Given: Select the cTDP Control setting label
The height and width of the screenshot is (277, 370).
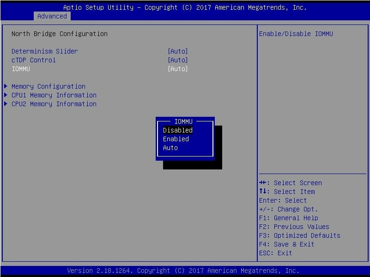Looking at the screenshot, I should 34,60.
